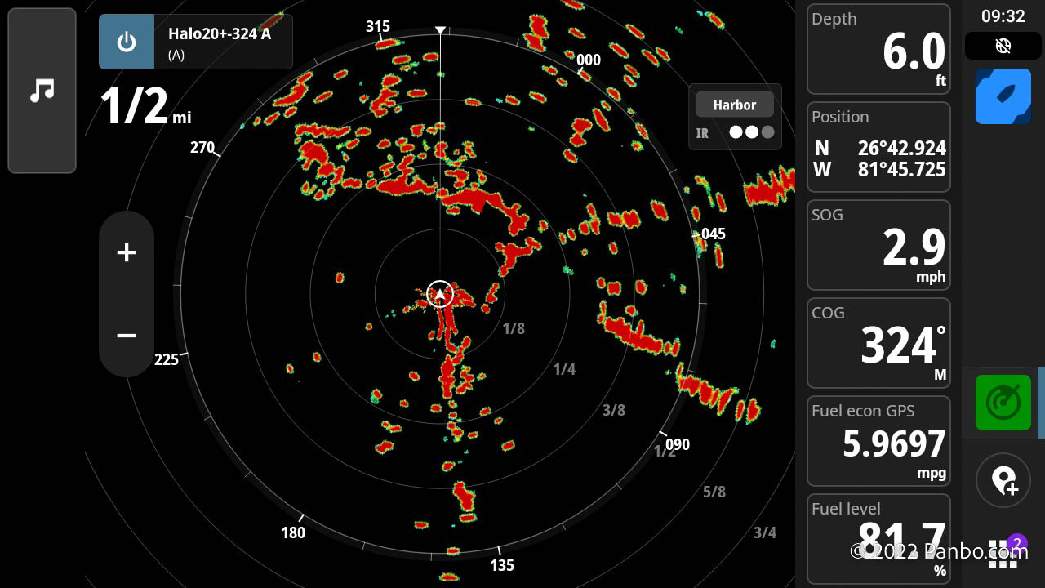This screenshot has height=588, width=1045.
Task: Change the Harbor radar mode
Action: (x=735, y=105)
